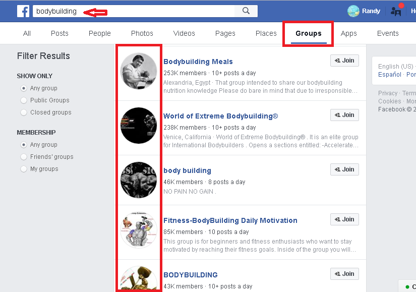Screen dimensions: 416x292
Task: Open body building group thumbnail
Action: click(139, 180)
